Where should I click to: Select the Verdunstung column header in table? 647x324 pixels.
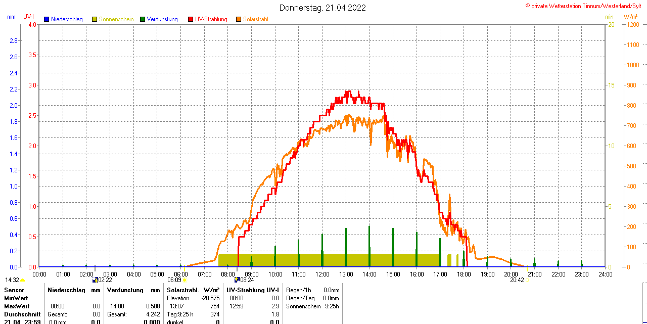coord(125,290)
